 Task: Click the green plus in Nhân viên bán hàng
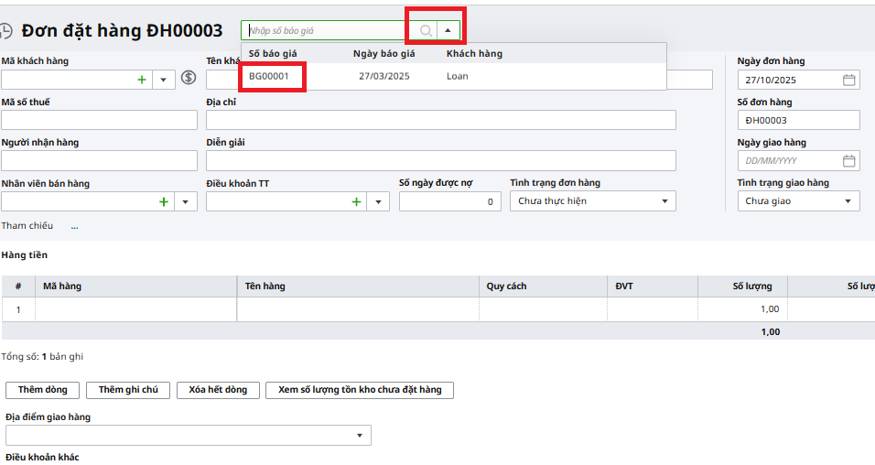click(164, 201)
